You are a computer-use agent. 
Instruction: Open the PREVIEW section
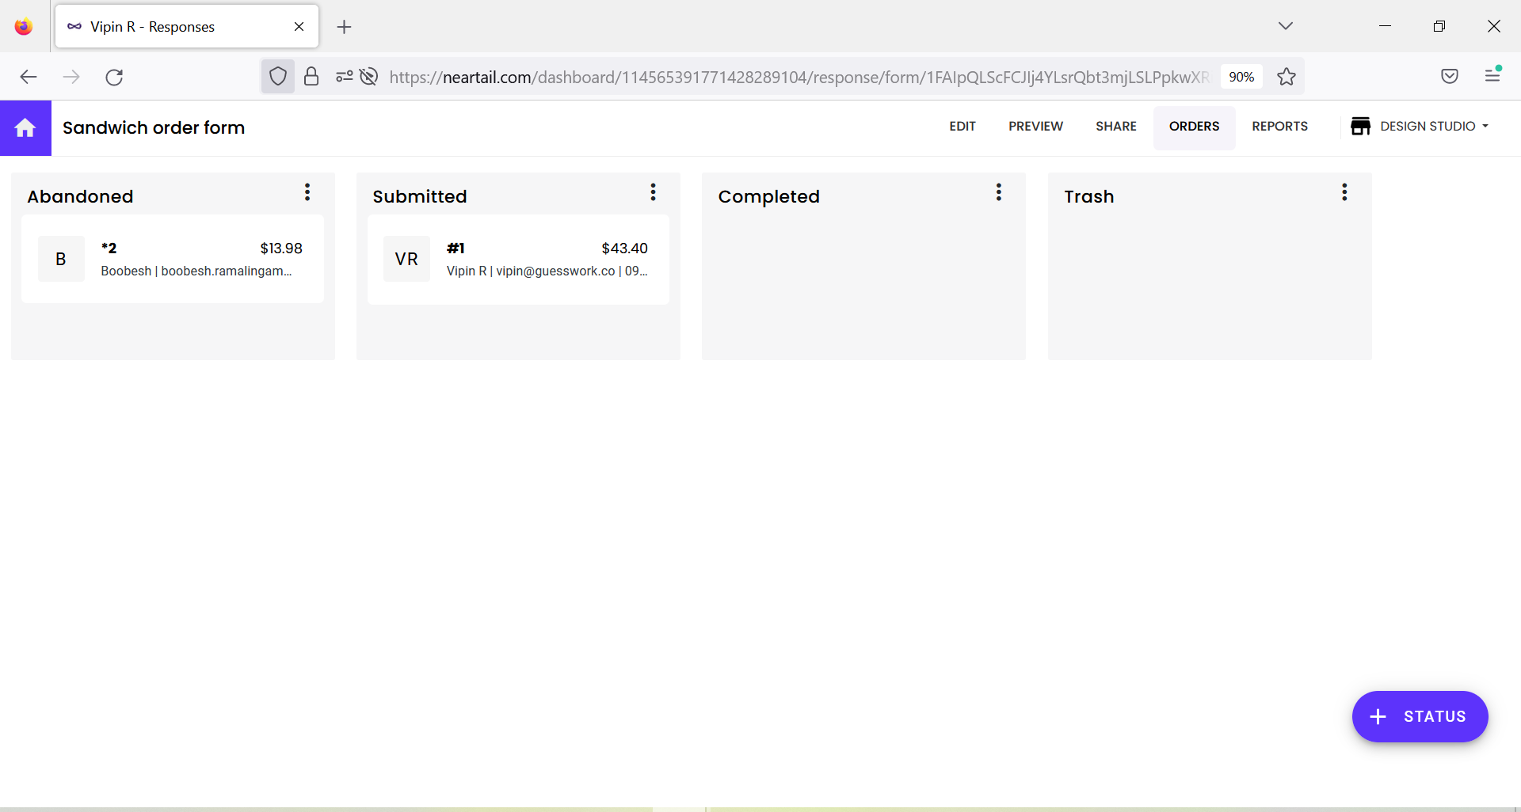1035,127
